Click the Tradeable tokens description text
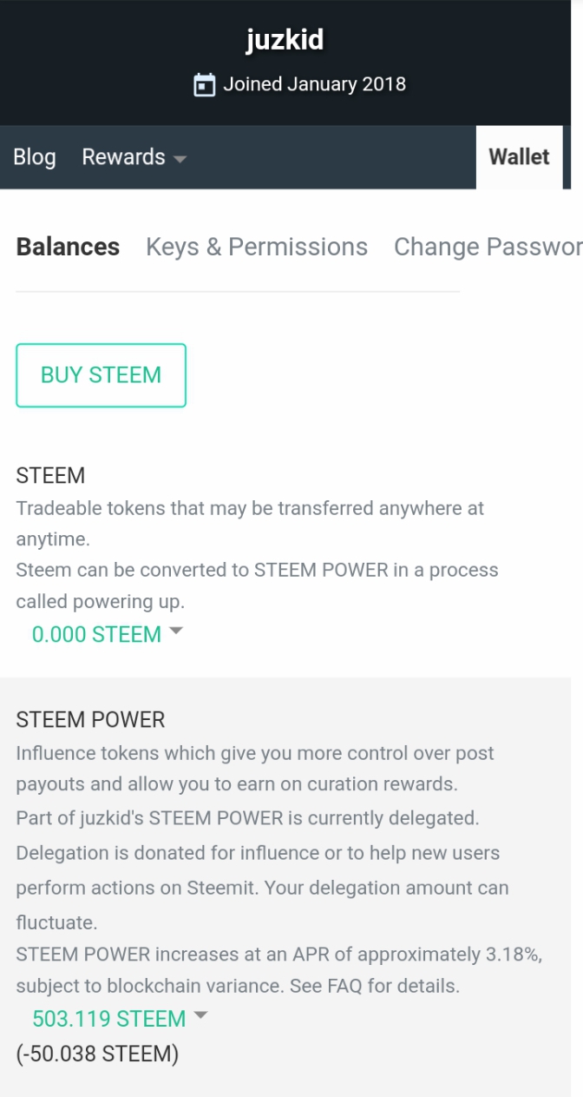The image size is (583, 1097). click(x=250, y=508)
